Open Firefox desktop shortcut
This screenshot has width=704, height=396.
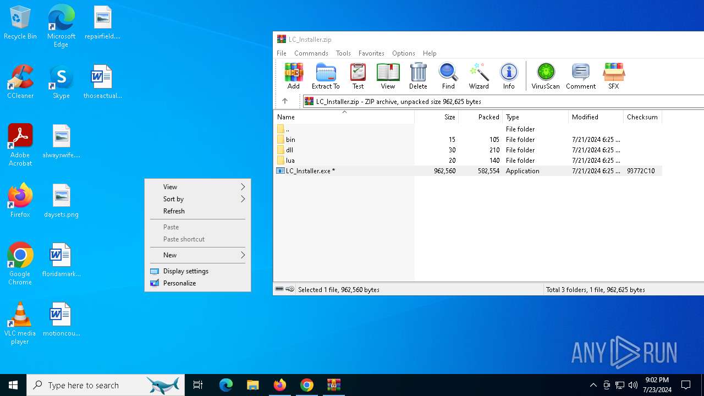click(20, 201)
